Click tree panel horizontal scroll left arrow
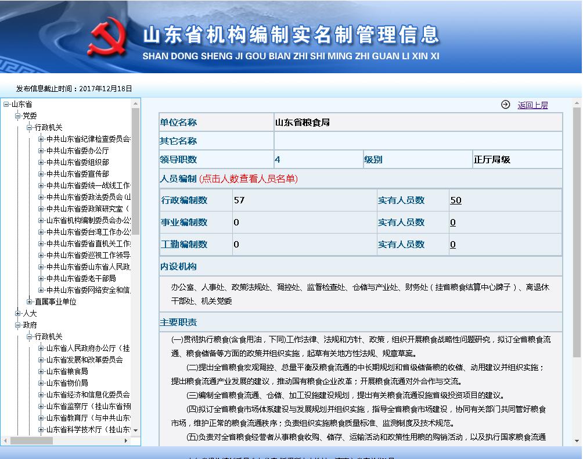This screenshot has height=459, width=583. pyautogui.click(x=5, y=441)
